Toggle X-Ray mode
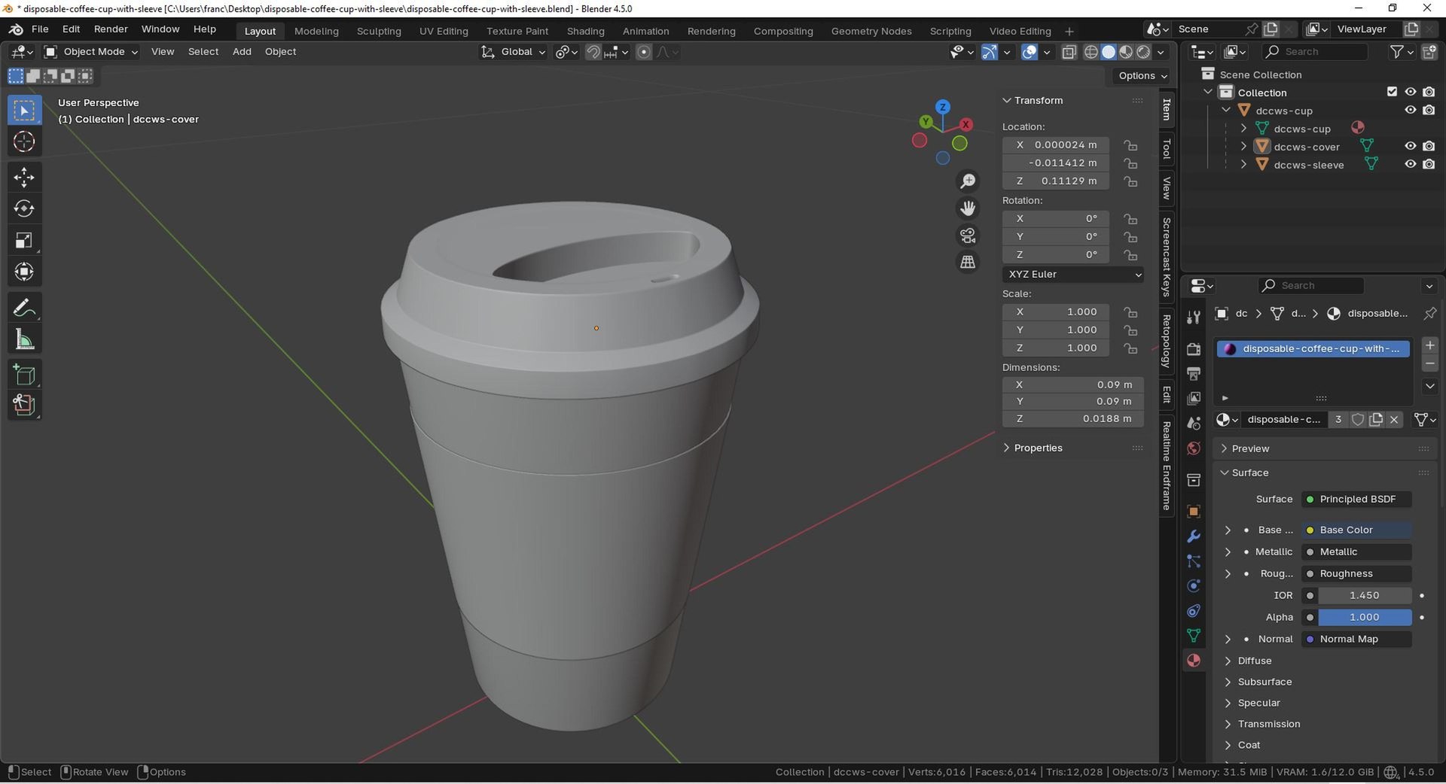Viewport: 1446px width, 784px height. (1069, 52)
